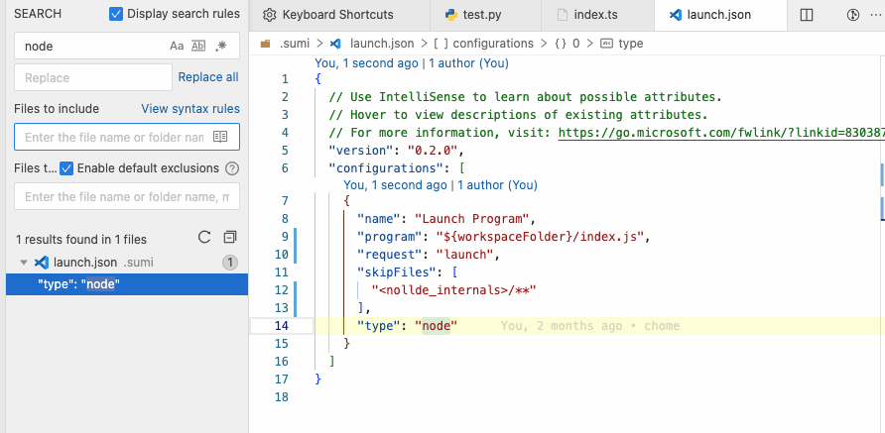Focus the files to exclude input field
The height and width of the screenshot is (433, 885).
pyautogui.click(x=127, y=197)
